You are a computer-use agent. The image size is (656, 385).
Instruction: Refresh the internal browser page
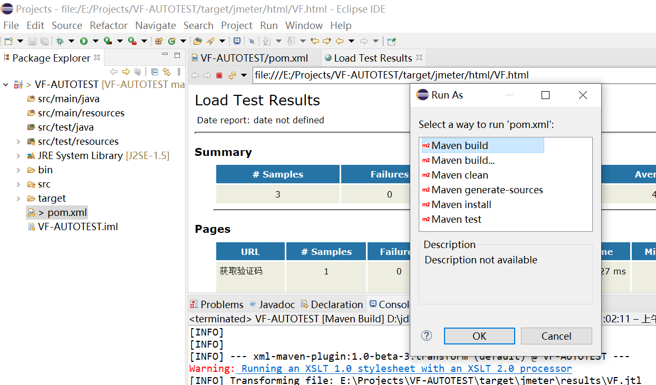232,75
